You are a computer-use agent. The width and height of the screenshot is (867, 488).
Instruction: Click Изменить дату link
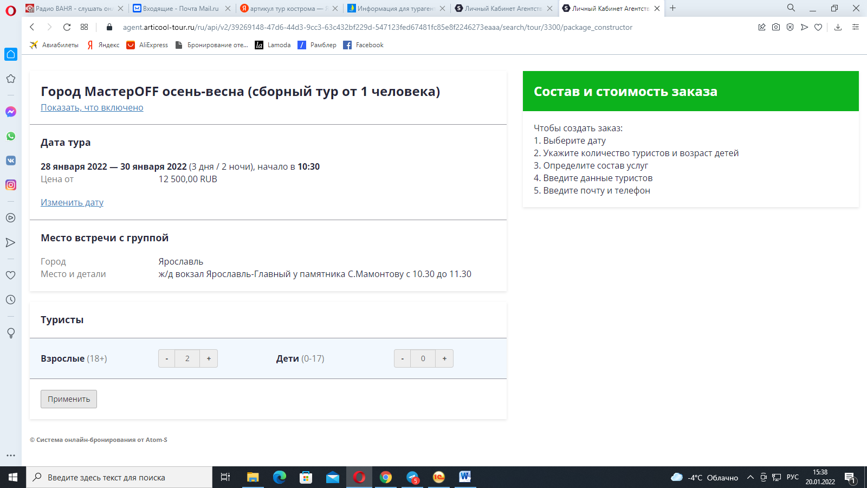click(x=72, y=202)
